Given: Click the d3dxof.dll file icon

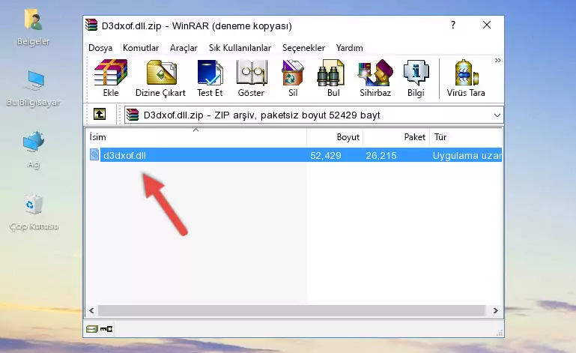Looking at the screenshot, I should pos(94,155).
